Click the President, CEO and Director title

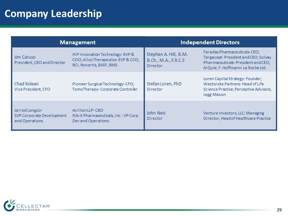[40, 63]
